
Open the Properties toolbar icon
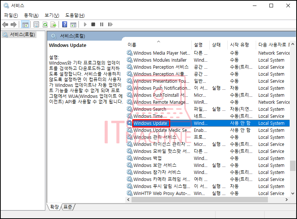[x=36, y=24]
